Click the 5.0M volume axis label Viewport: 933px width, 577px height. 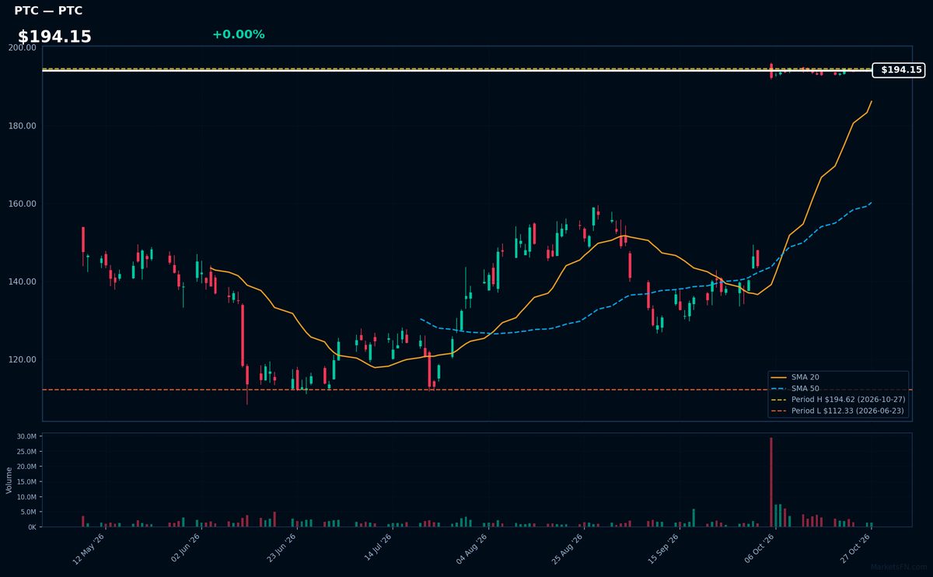[x=28, y=512]
